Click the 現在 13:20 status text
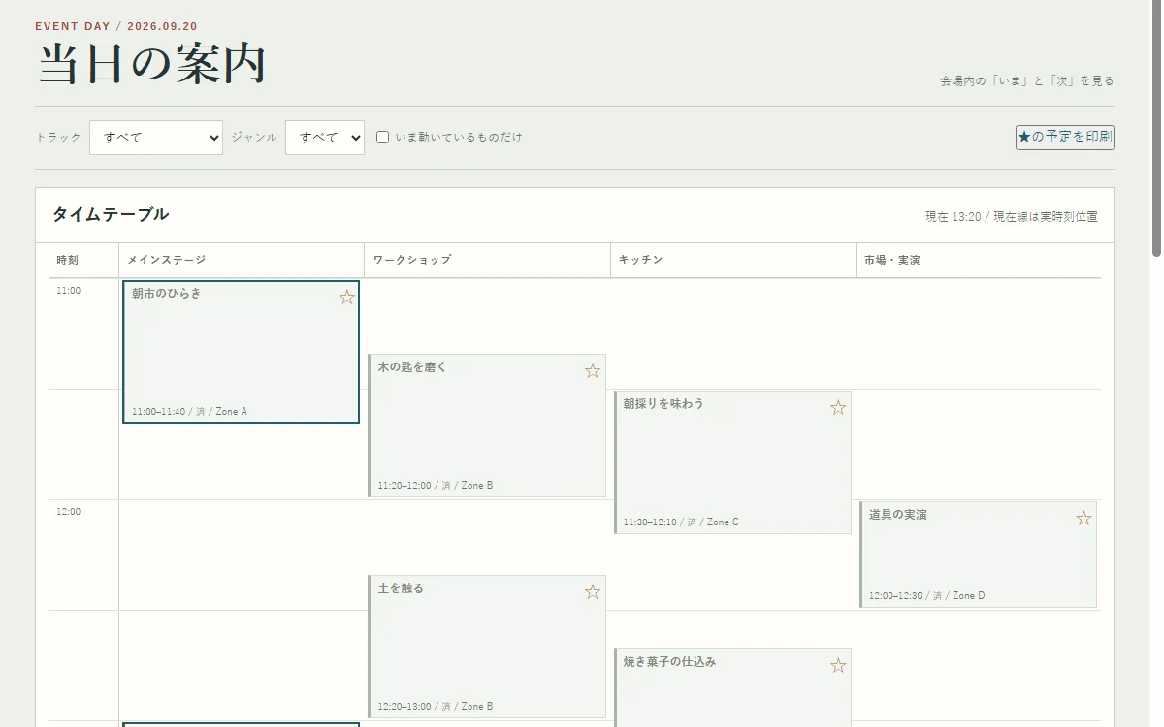Image resolution: width=1164 pixels, height=727 pixels. click(x=1012, y=217)
